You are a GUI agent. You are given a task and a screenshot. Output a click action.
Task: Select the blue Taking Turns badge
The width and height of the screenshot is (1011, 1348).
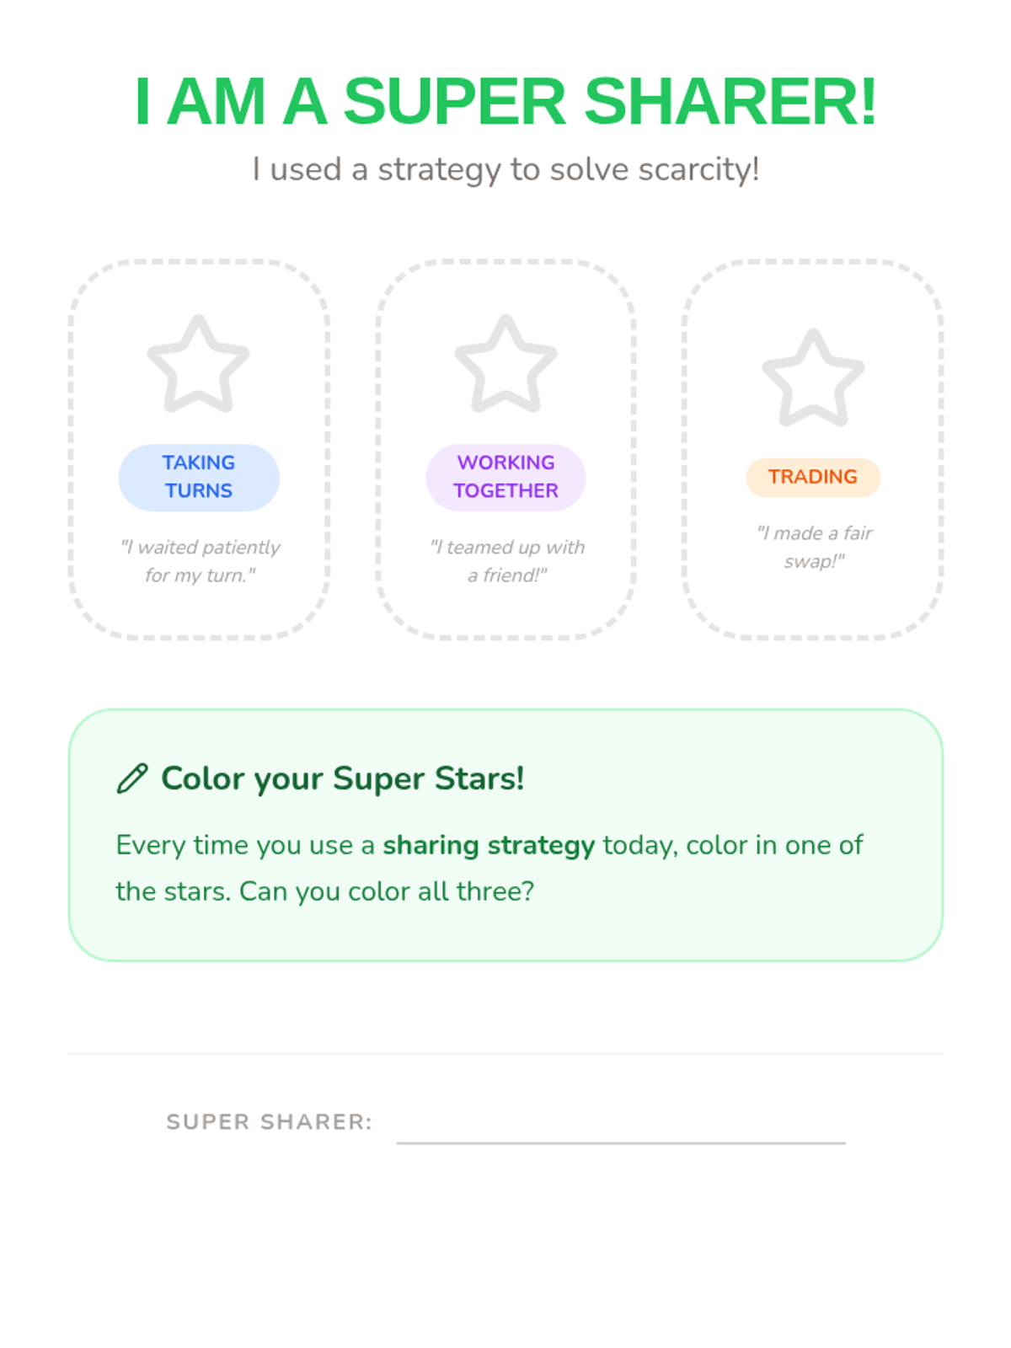coord(199,477)
